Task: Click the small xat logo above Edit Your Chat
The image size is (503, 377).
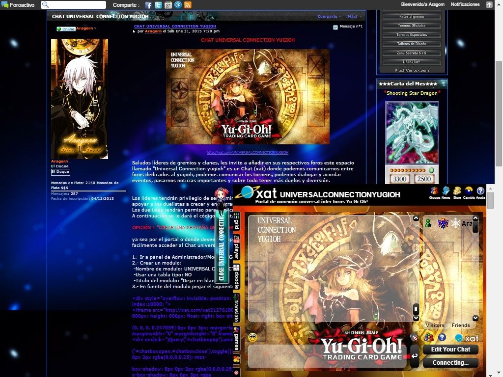Action: (x=467, y=338)
